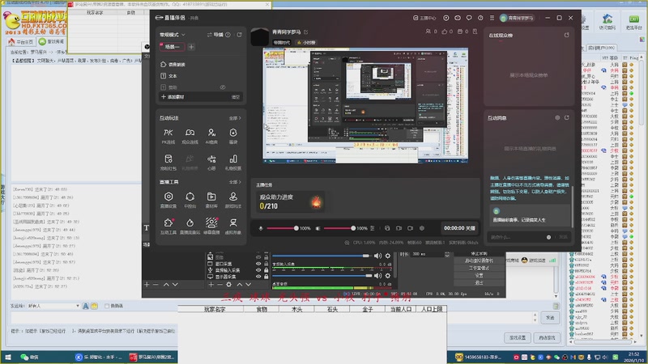Toggle visibility of 音频输入采集 source in OBS

tap(258, 270)
